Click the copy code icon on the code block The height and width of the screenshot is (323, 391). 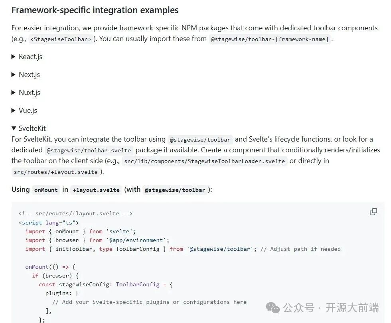coord(373,212)
